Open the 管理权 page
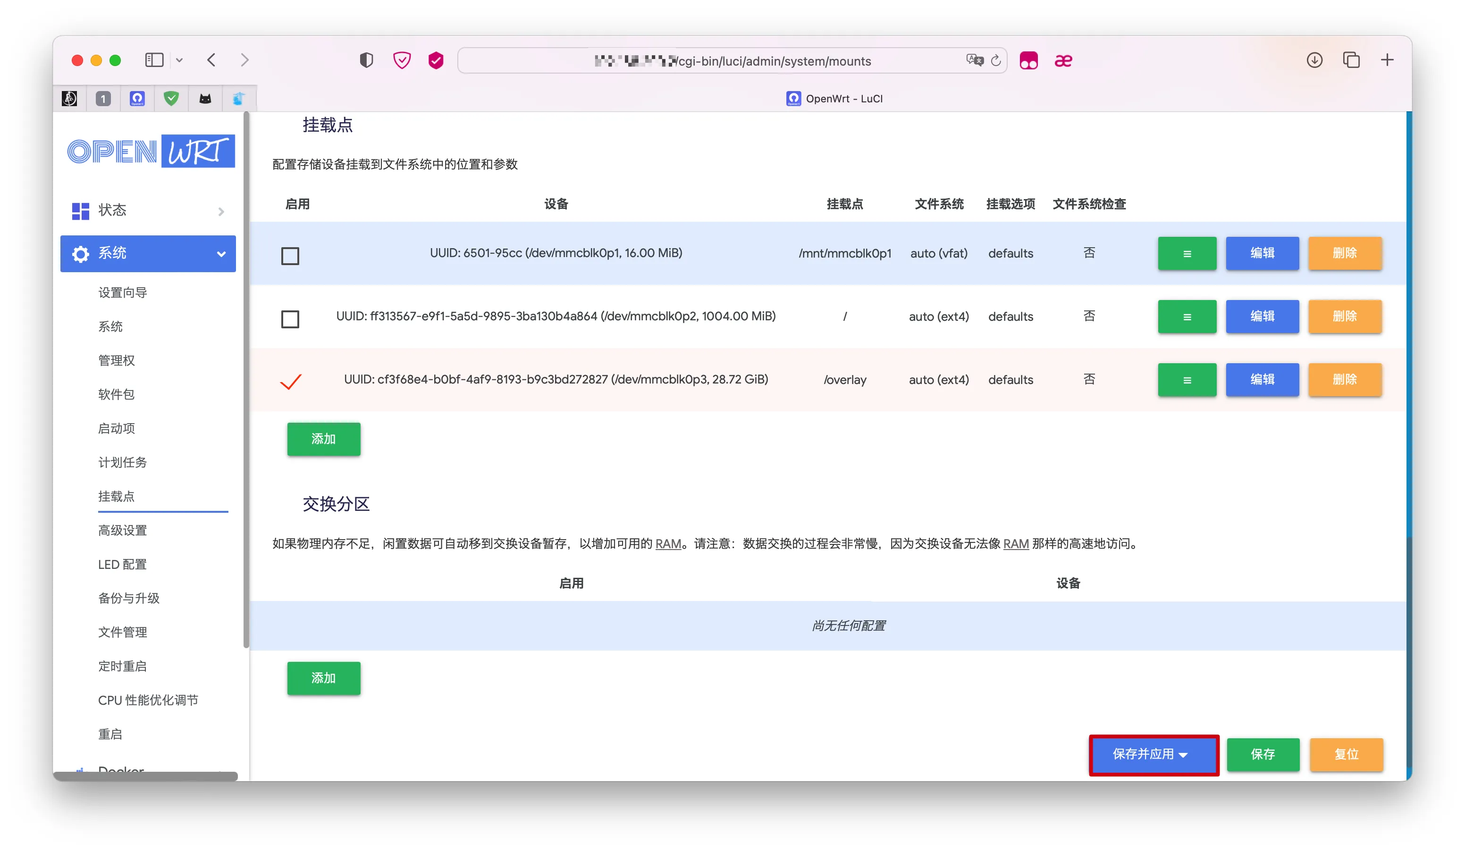This screenshot has width=1465, height=851. tap(116, 360)
